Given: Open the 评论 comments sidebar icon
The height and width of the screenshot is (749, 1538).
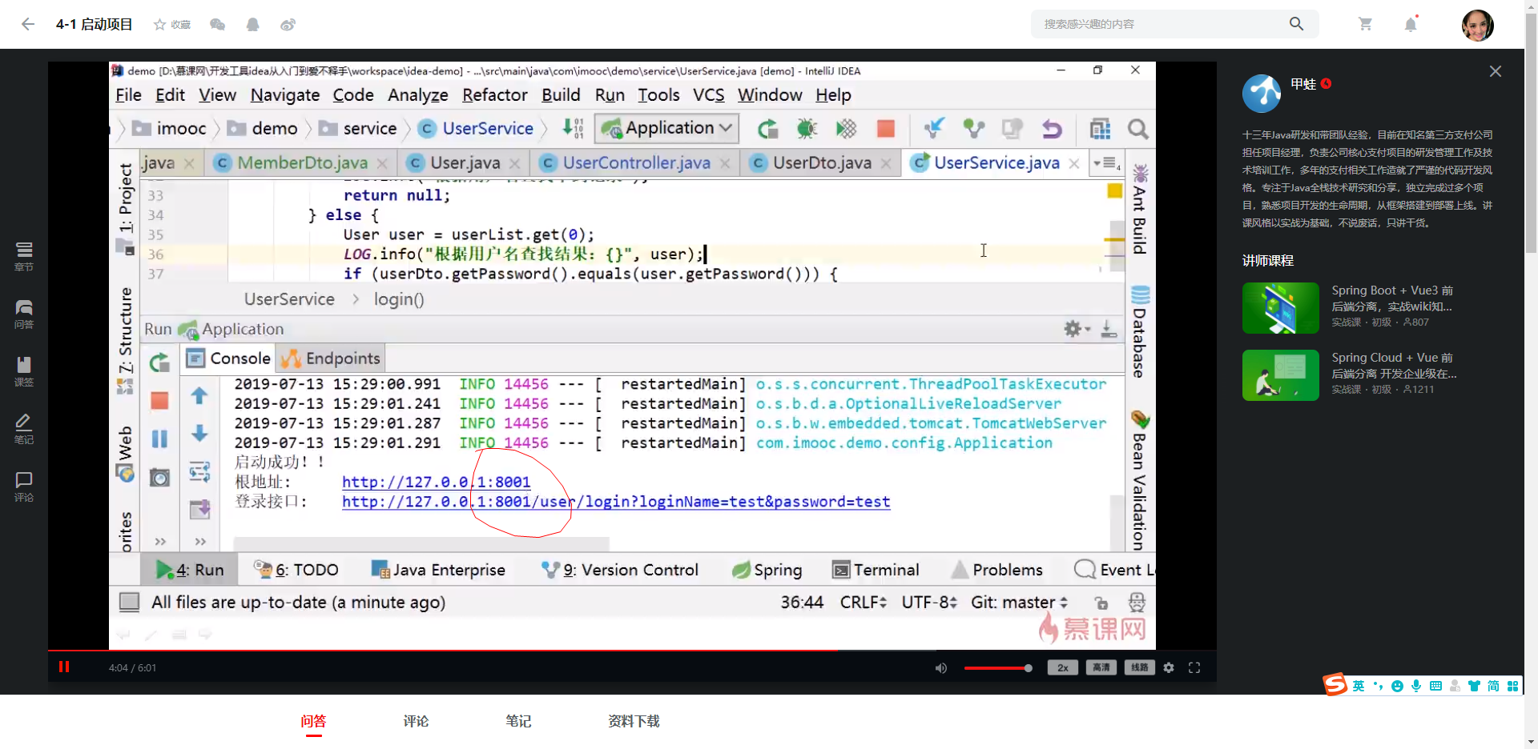Looking at the screenshot, I should (x=24, y=487).
